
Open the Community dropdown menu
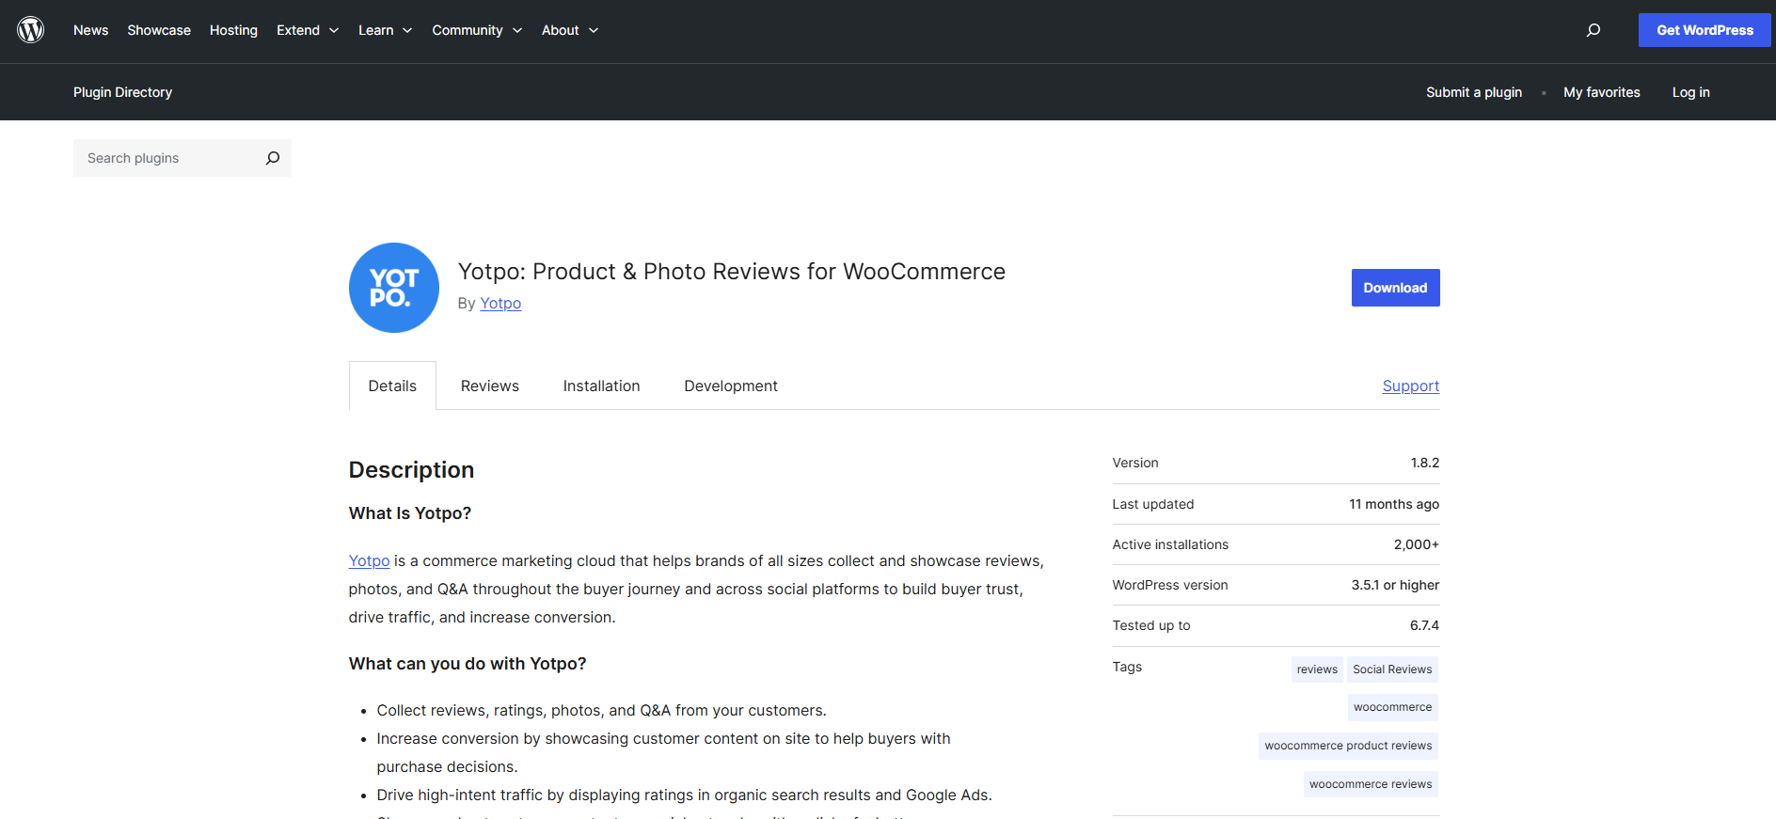pos(476,30)
